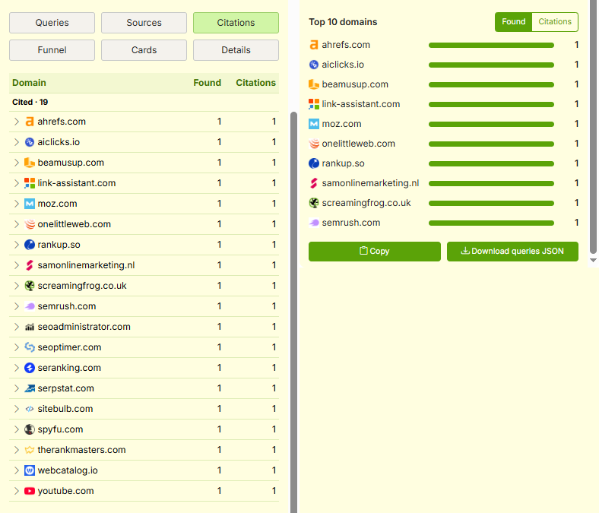The height and width of the screenshot is (513, 599).
Task: Click the sitebulb.com favicon
Action: [x=30, y=409]
